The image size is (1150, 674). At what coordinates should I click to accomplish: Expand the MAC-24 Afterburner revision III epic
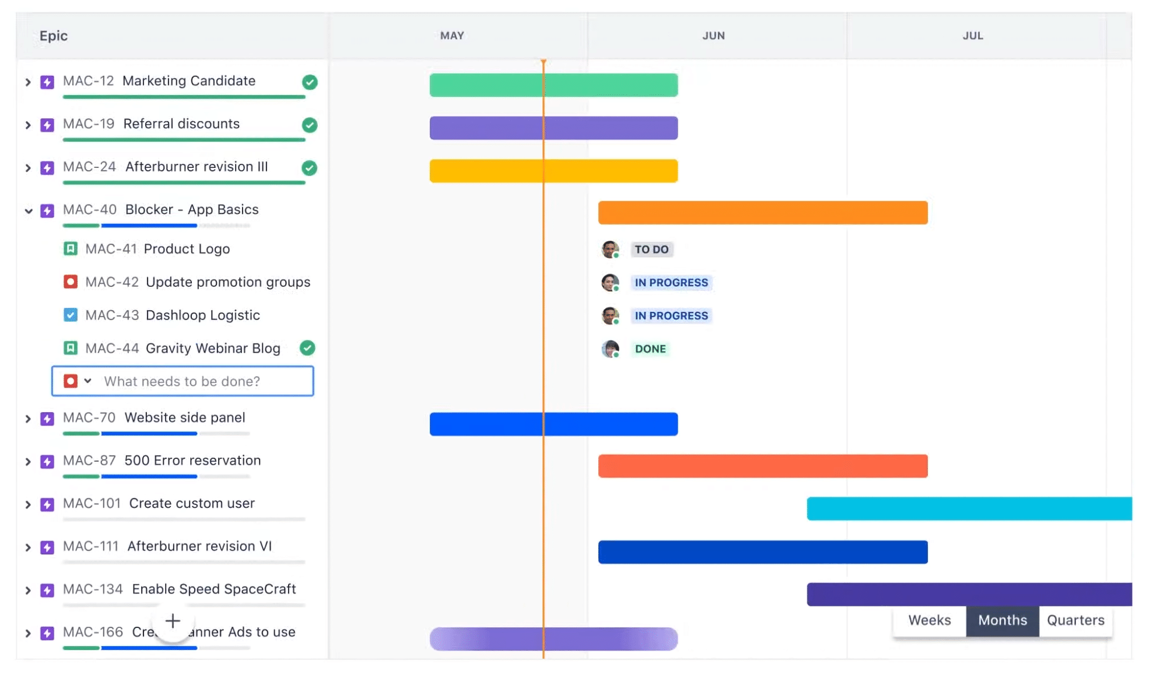pos(28,168)
